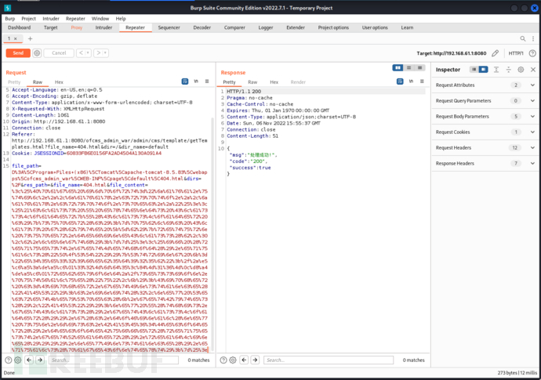
Task: Switch to side-by-side request/response layout
Action: pyautogui.click(x=398, y=69)
